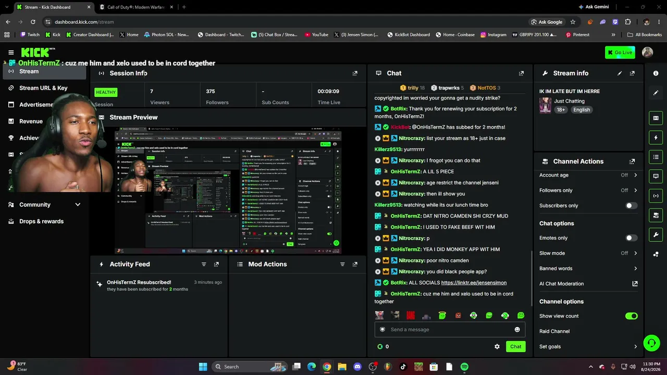The height and width of the screenshot is (375, 667).
Task: Toggle Stream info wrench widget in right rail
Action: 656,234
